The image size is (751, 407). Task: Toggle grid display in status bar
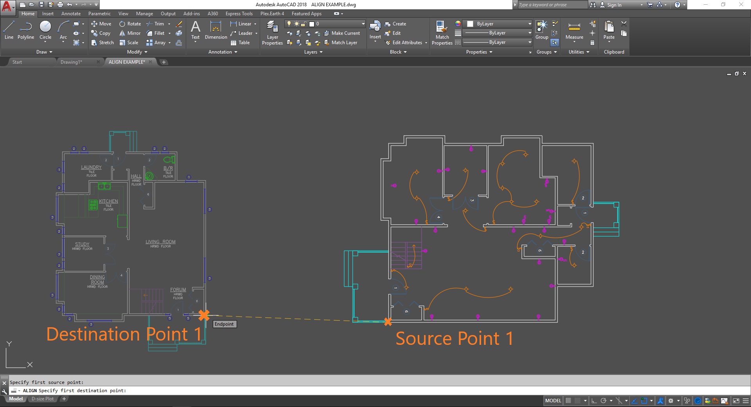[x=568, y=401]
